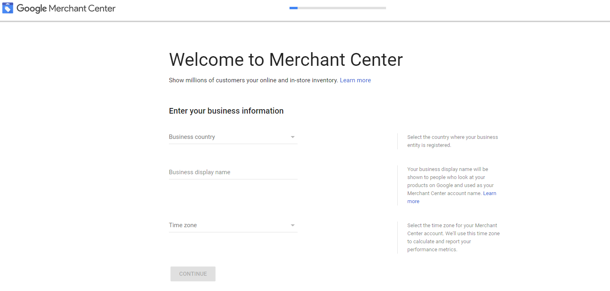The image size is (610, 291).
Task: Click the Google Merchant Center title text
Action: click(x=66, y=8)
